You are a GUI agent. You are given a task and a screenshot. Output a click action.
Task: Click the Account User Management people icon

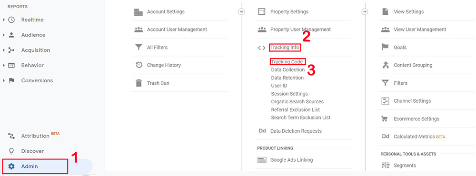139,29
